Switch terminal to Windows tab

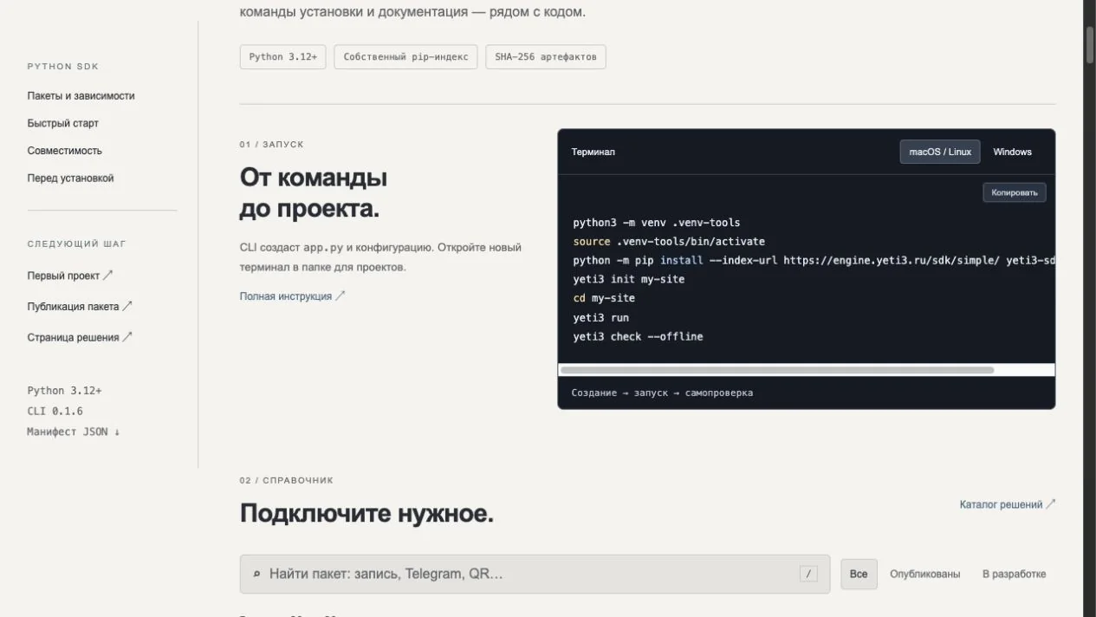pos(1012,152)
